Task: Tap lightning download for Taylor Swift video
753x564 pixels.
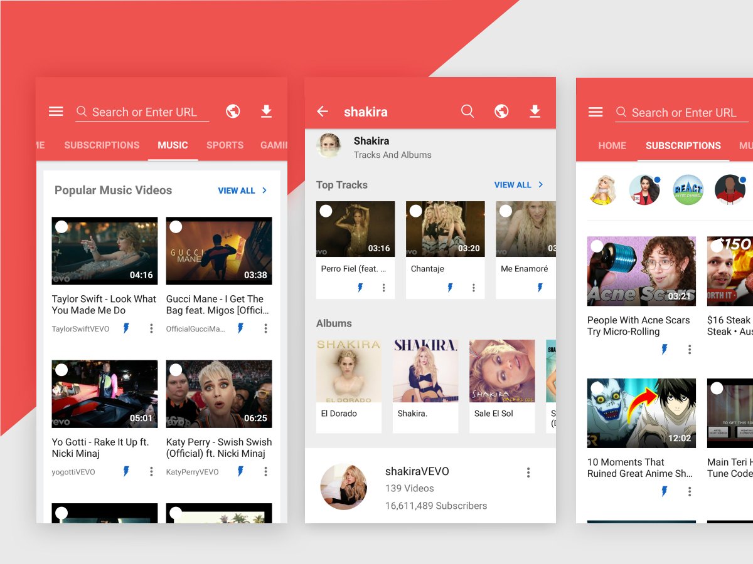Action: 126,328
